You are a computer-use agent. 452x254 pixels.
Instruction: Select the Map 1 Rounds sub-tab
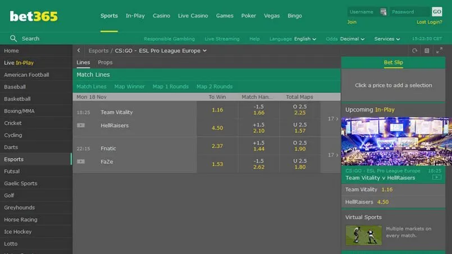[170, 86]
